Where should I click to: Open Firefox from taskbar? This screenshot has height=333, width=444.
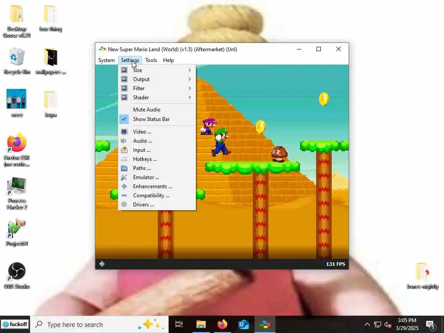pyautogui.click(x=222, y=324)
